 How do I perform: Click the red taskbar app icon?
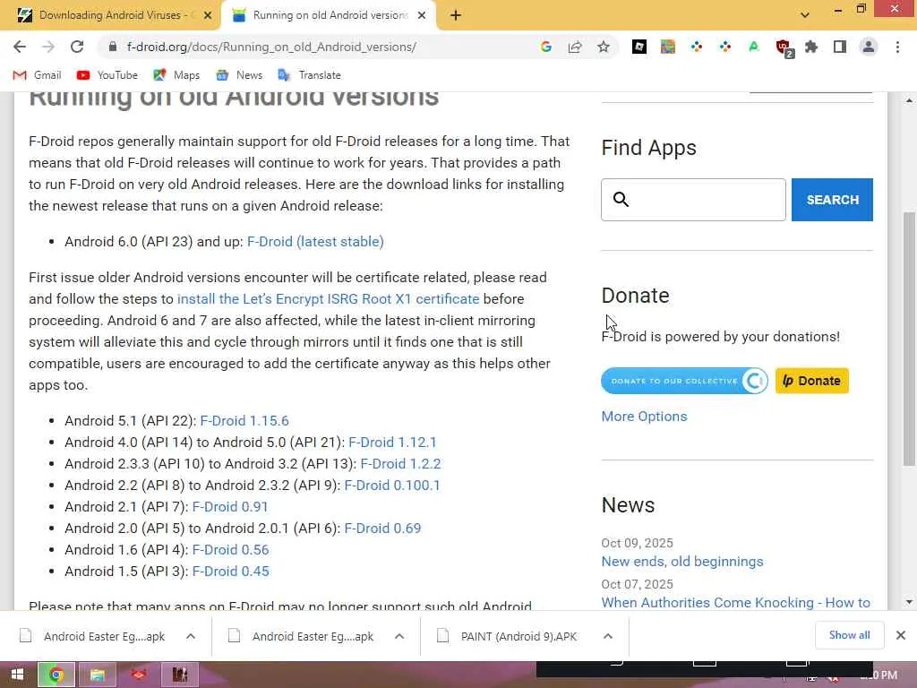tap(139, 675)
